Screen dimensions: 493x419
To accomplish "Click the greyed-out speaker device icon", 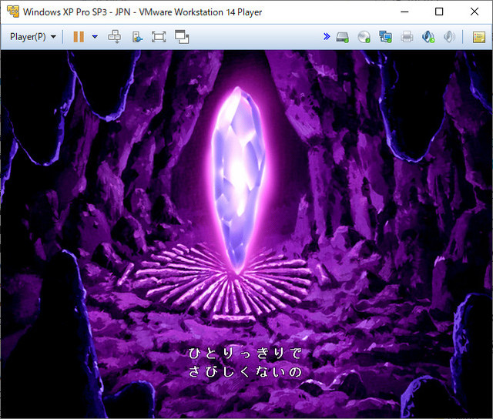I will coord(449,37).
